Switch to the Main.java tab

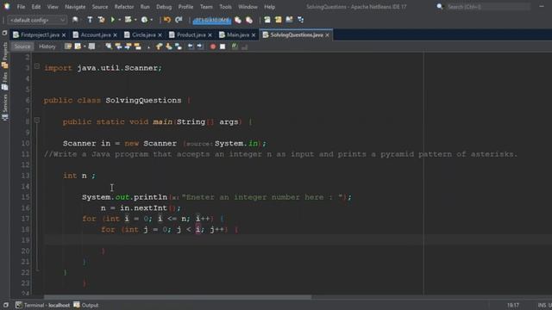pos(238,34)
